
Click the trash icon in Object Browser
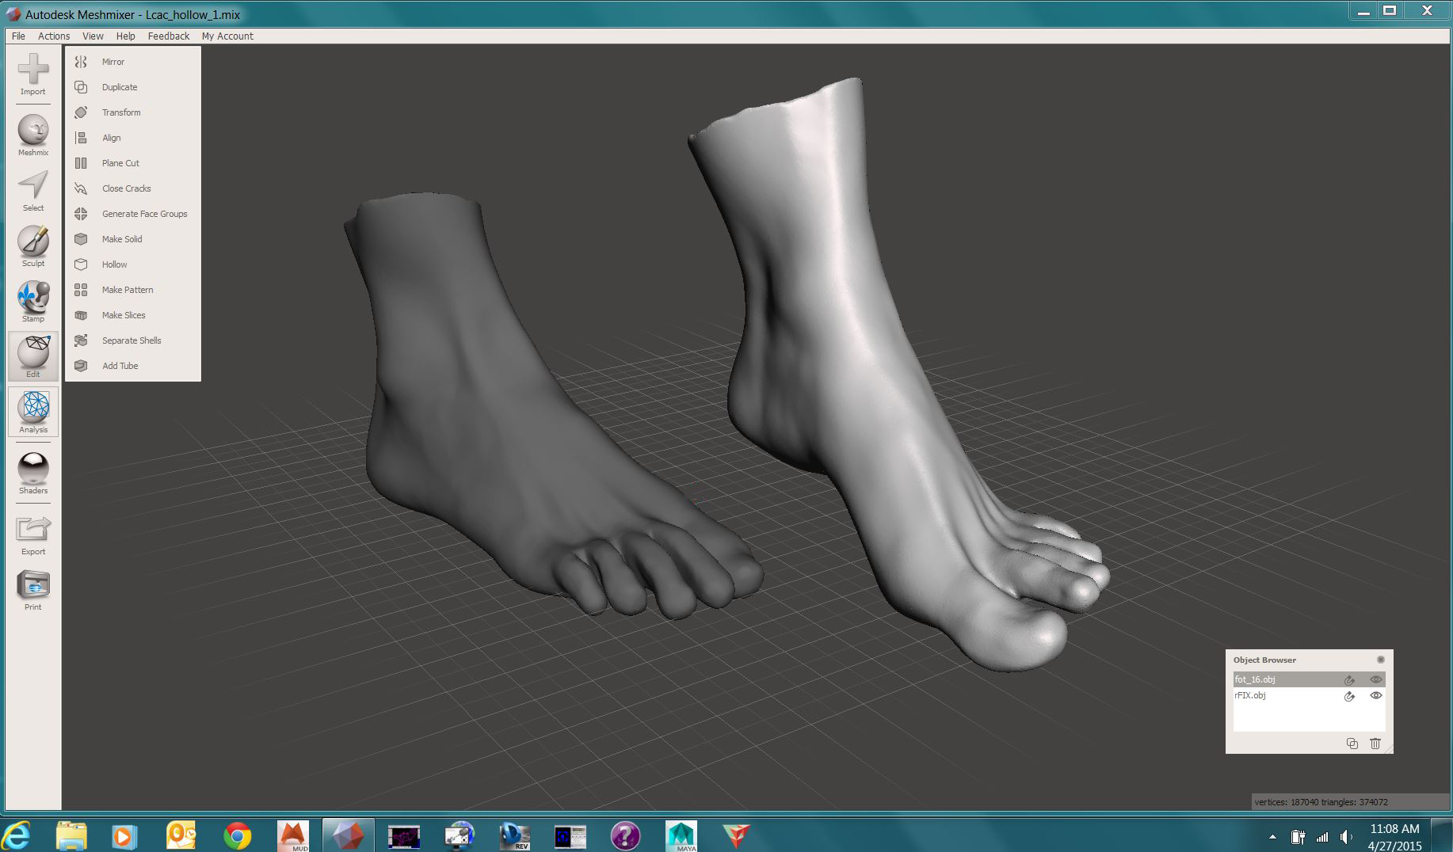click(x=1375, y=744)
